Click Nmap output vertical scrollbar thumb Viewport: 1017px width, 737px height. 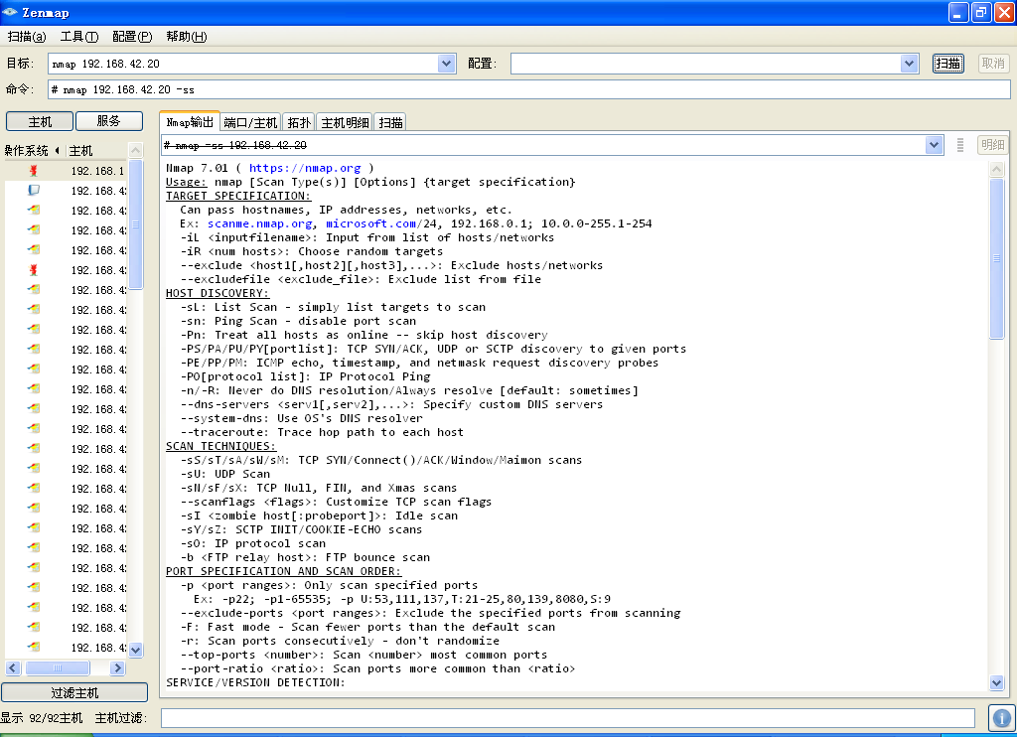point(997,258)
